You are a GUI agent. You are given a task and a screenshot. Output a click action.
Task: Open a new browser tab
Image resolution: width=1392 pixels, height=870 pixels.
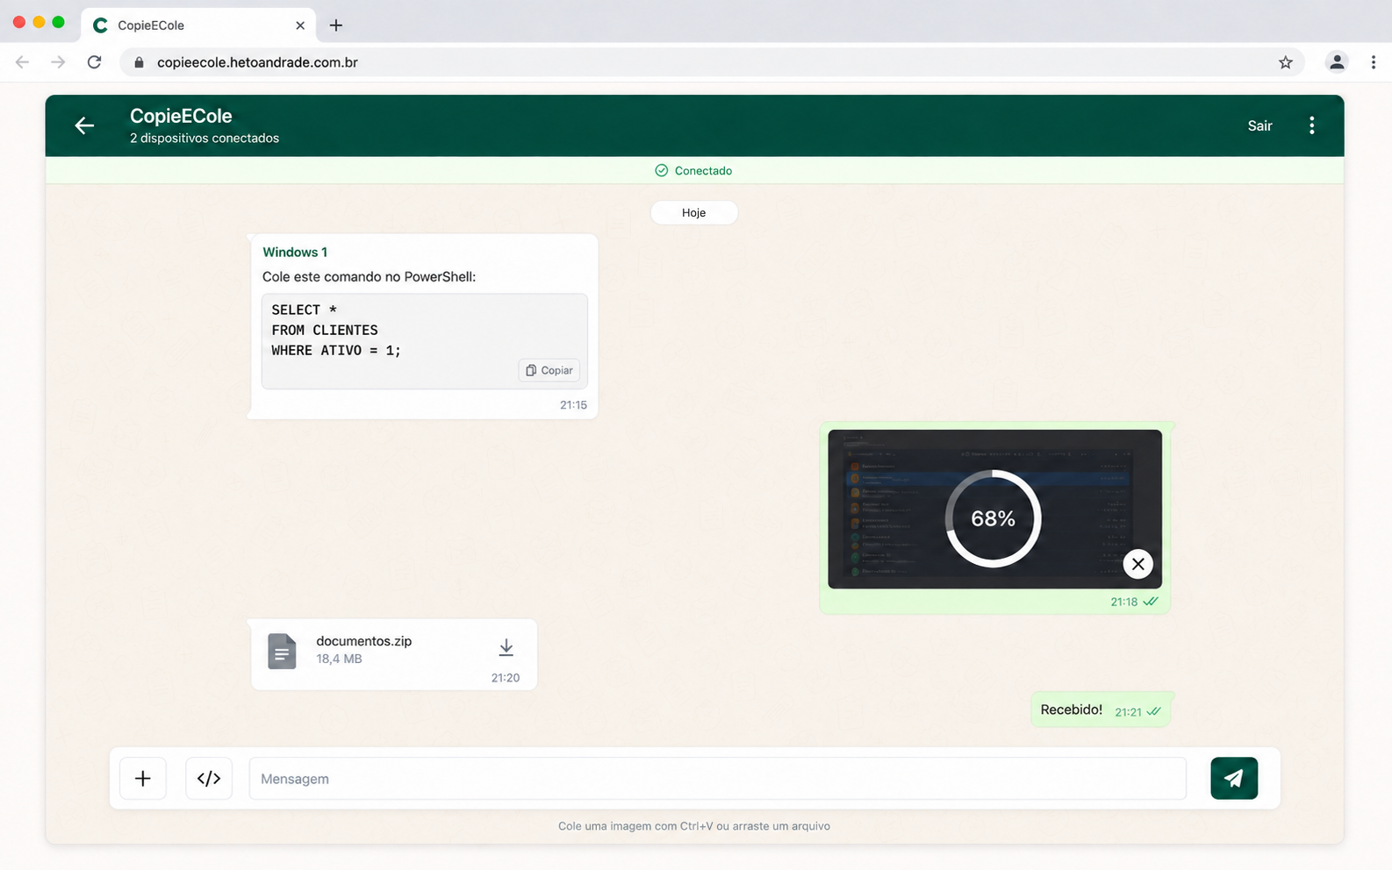pyautogui.click(x=335, y=25)
